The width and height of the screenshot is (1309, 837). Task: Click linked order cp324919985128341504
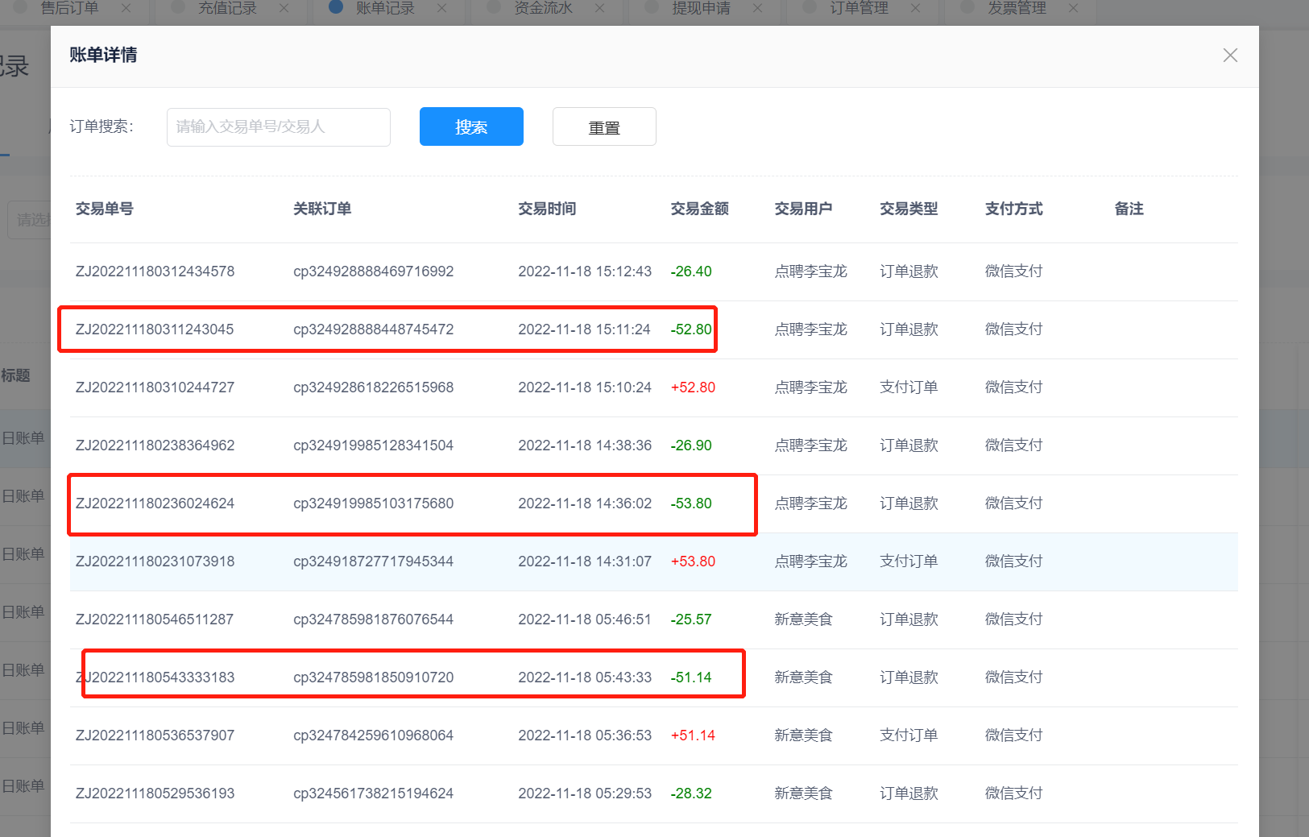tap(374, 445)
